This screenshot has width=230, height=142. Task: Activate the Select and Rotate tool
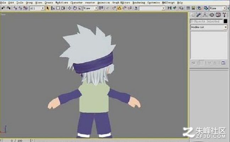pos(75,8)
